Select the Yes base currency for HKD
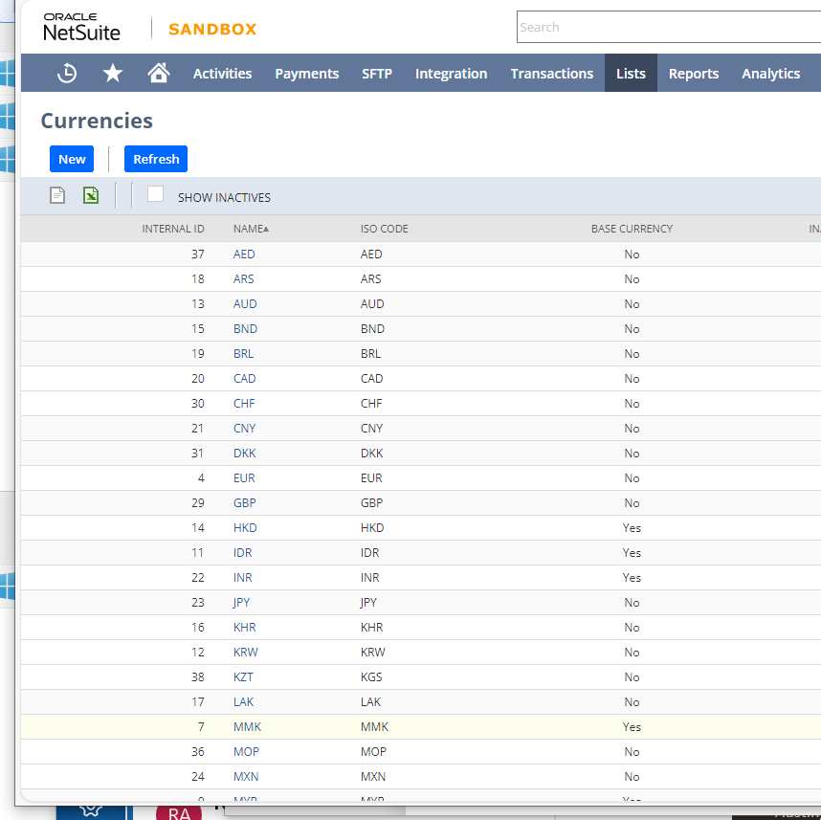Viewport: 821px width, 820px height. 632,528
